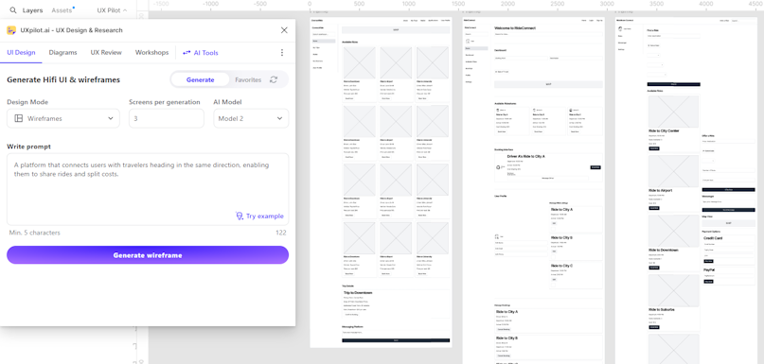Screen dimensions: 764x364
Task: Click the Screens per generation field
Action: [167, 118]
